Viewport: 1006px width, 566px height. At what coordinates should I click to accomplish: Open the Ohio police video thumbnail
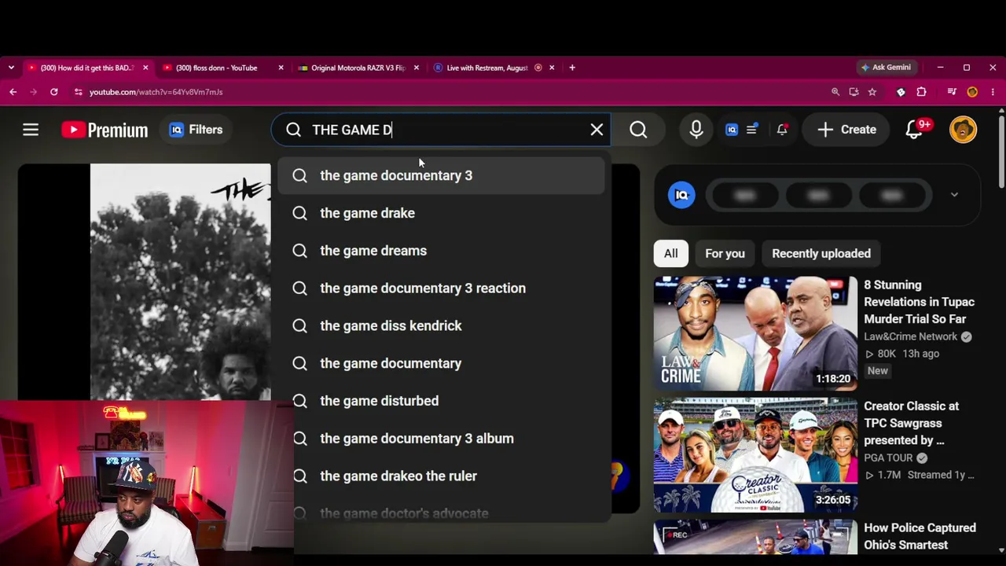[x=755, y=537]
